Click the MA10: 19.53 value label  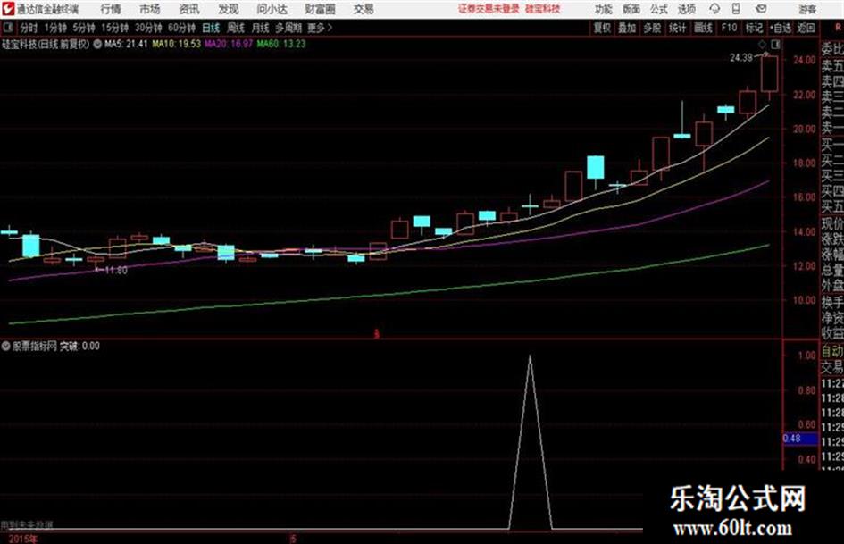pyautogui.click(x=176, y=44)
